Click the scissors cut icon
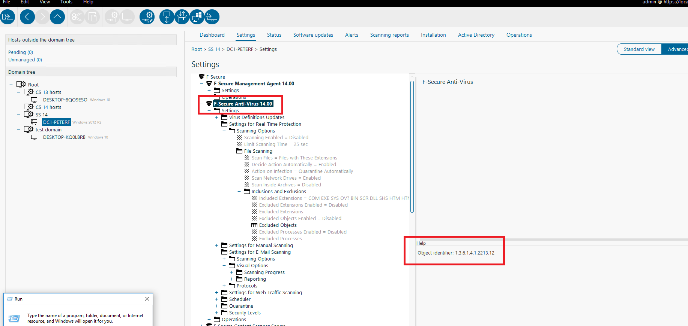Image resolution: width=688 pixels, height=326 pixels. coord(77,17)
